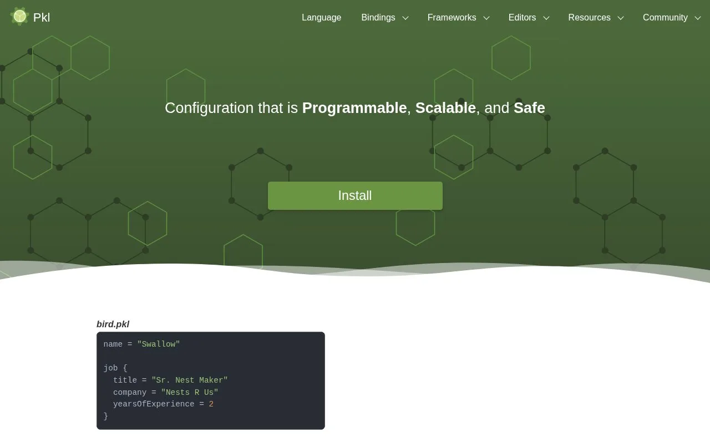Open the Resources menu
The width and height of the screenshot is (710, 443).
[589, 18]
